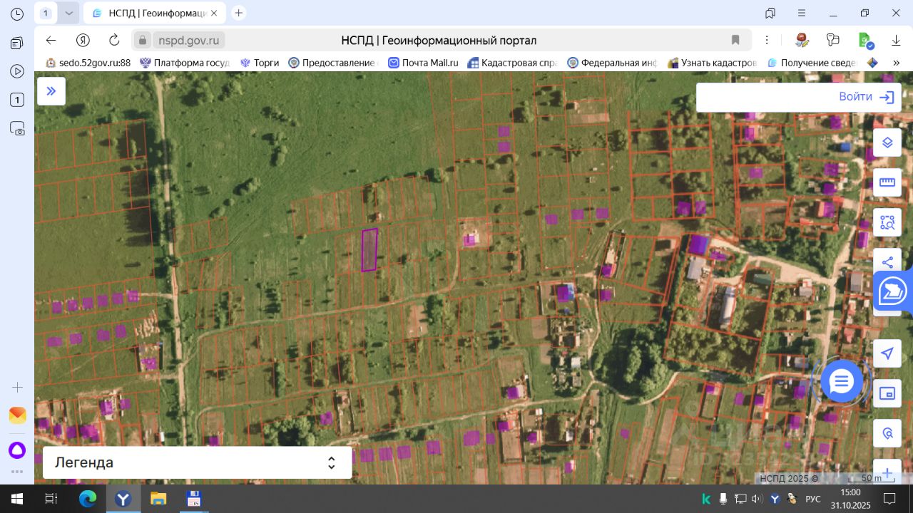Open the sidebar collections icon
This screenshot has height=513, width=913.
click(x=17, y=43)
